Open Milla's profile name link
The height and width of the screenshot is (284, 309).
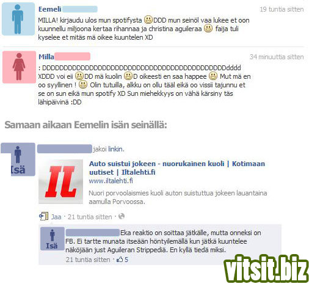(46, 57)
